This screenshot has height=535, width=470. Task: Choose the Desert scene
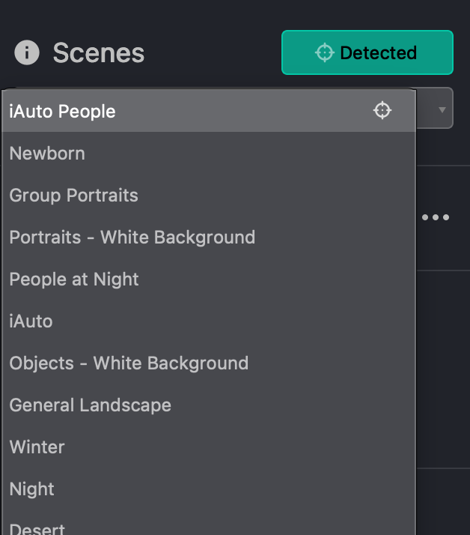click(37, 528)
